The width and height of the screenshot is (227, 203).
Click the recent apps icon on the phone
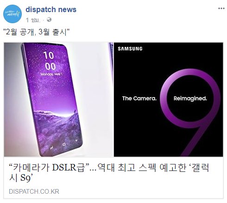(x=51, y=148)
